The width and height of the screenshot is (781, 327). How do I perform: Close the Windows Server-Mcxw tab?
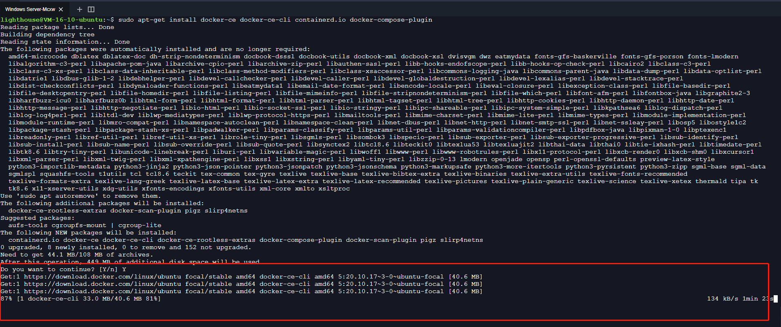(x=61, y=9)
